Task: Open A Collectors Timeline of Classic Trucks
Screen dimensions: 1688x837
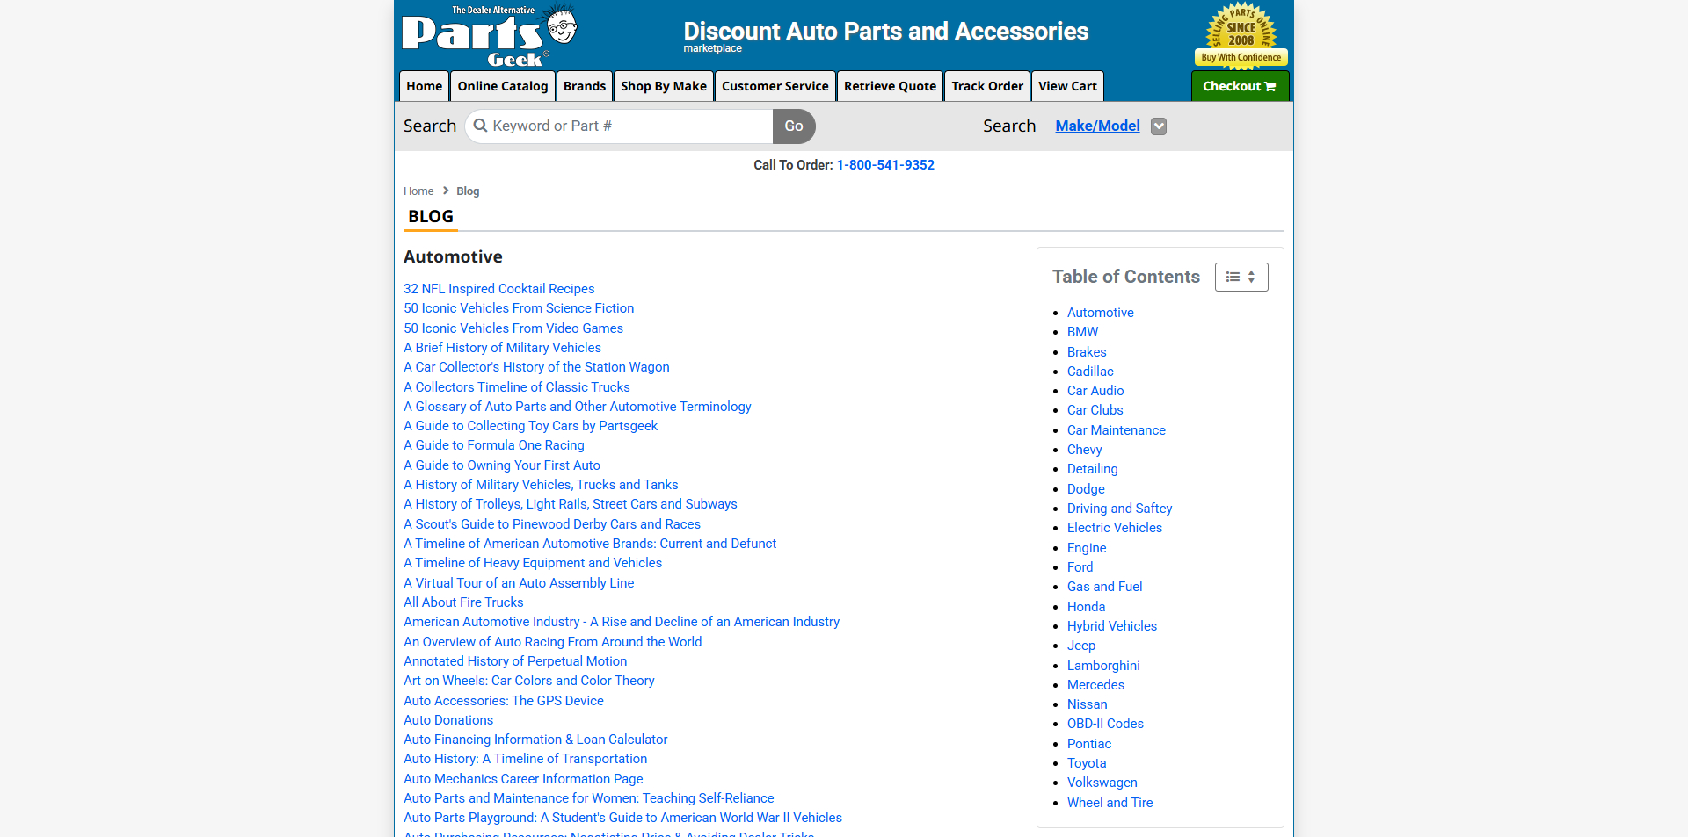Action: click(x=517, y=387)
